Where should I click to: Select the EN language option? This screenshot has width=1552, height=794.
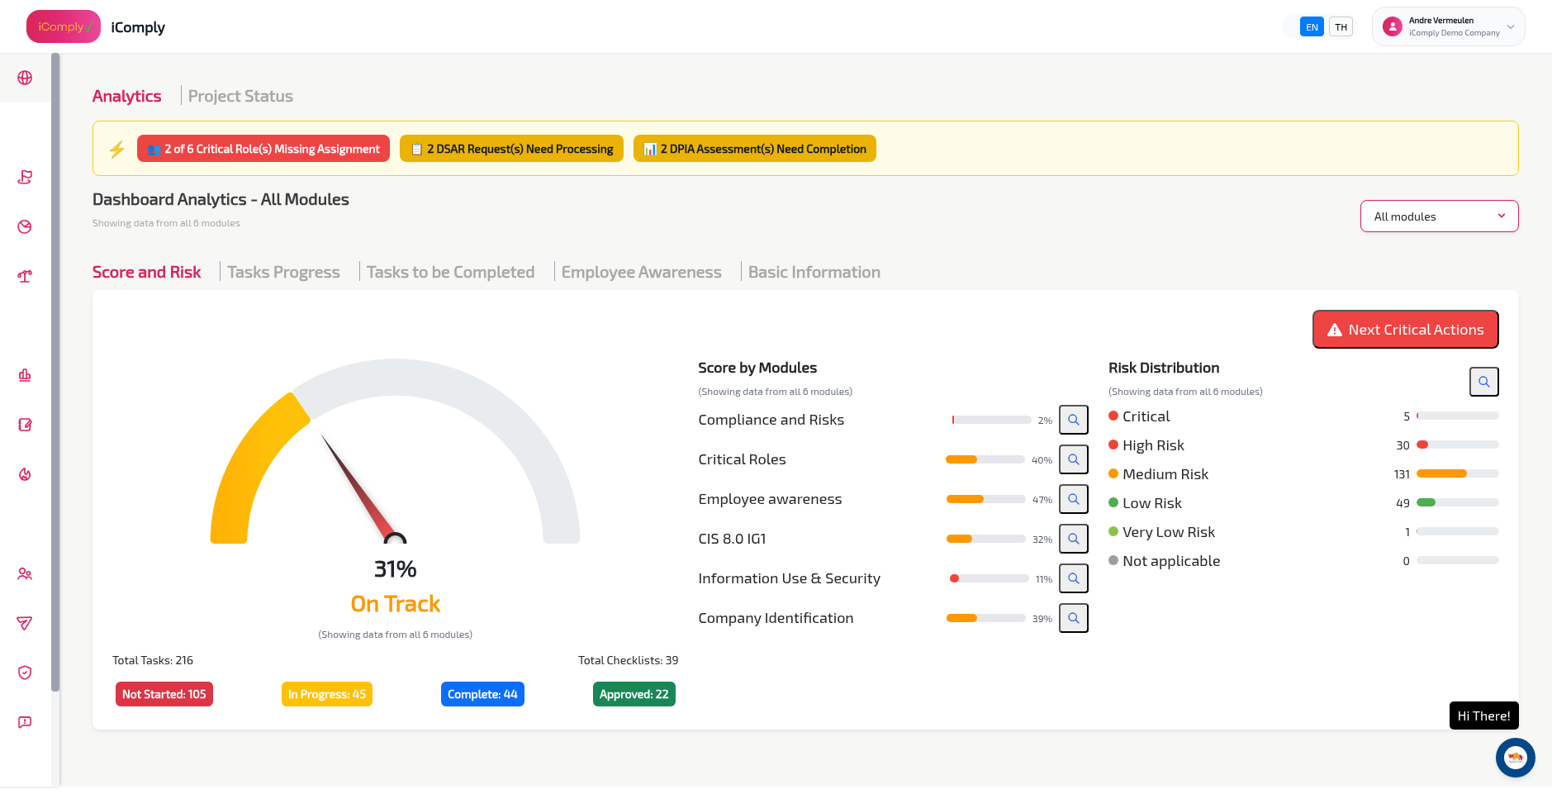click(x=1312, y=26)
